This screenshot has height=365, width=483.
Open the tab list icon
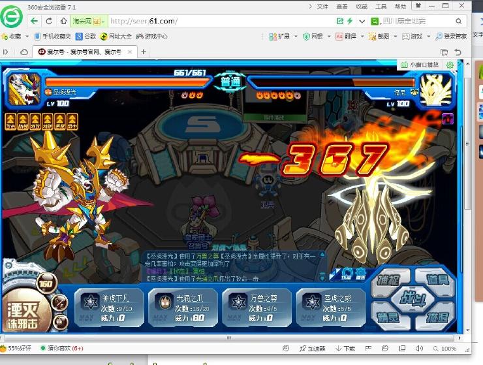click(x=444, y=52)
